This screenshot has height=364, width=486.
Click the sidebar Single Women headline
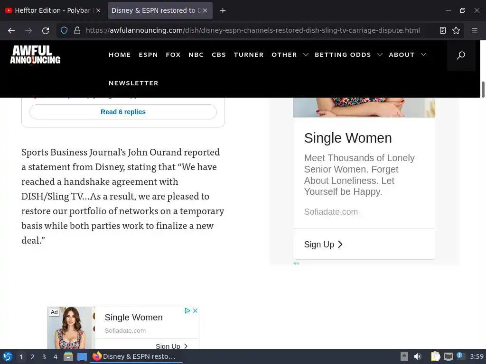(348, 138)
